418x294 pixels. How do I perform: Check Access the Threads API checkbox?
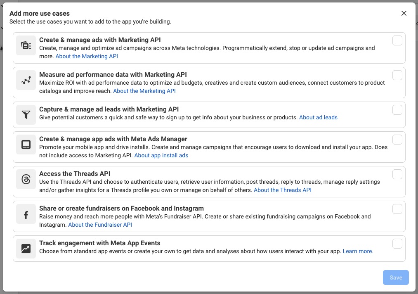coord(397,175)
